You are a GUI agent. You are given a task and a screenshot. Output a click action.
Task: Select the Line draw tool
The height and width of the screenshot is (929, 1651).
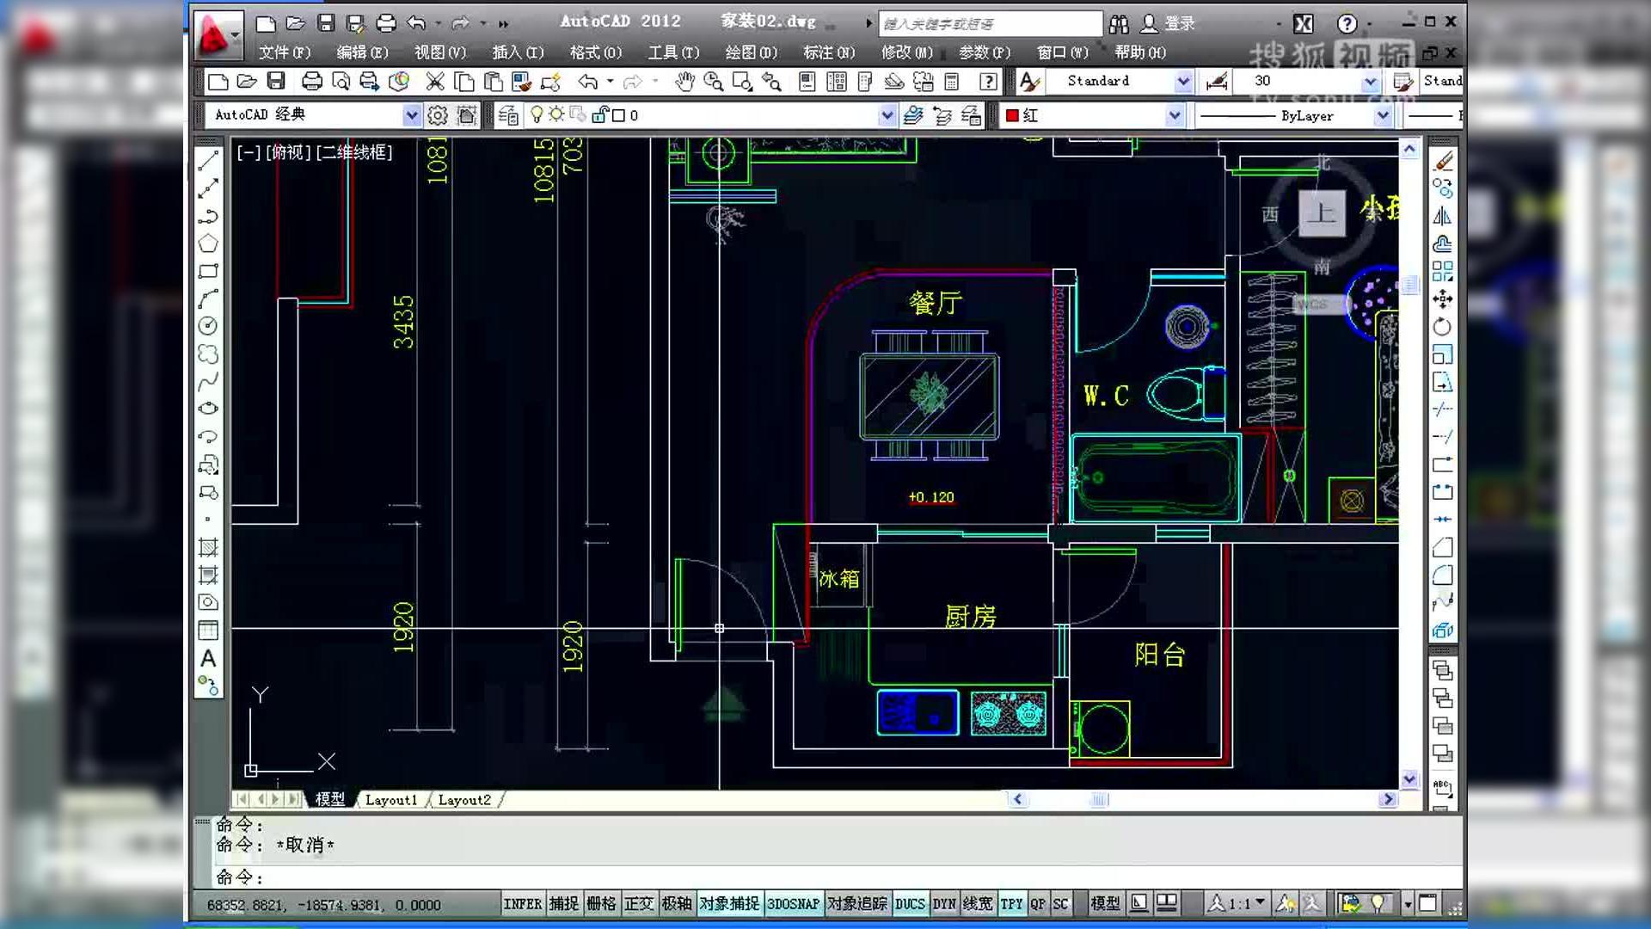pyautogui.click(x=208, y=161)
